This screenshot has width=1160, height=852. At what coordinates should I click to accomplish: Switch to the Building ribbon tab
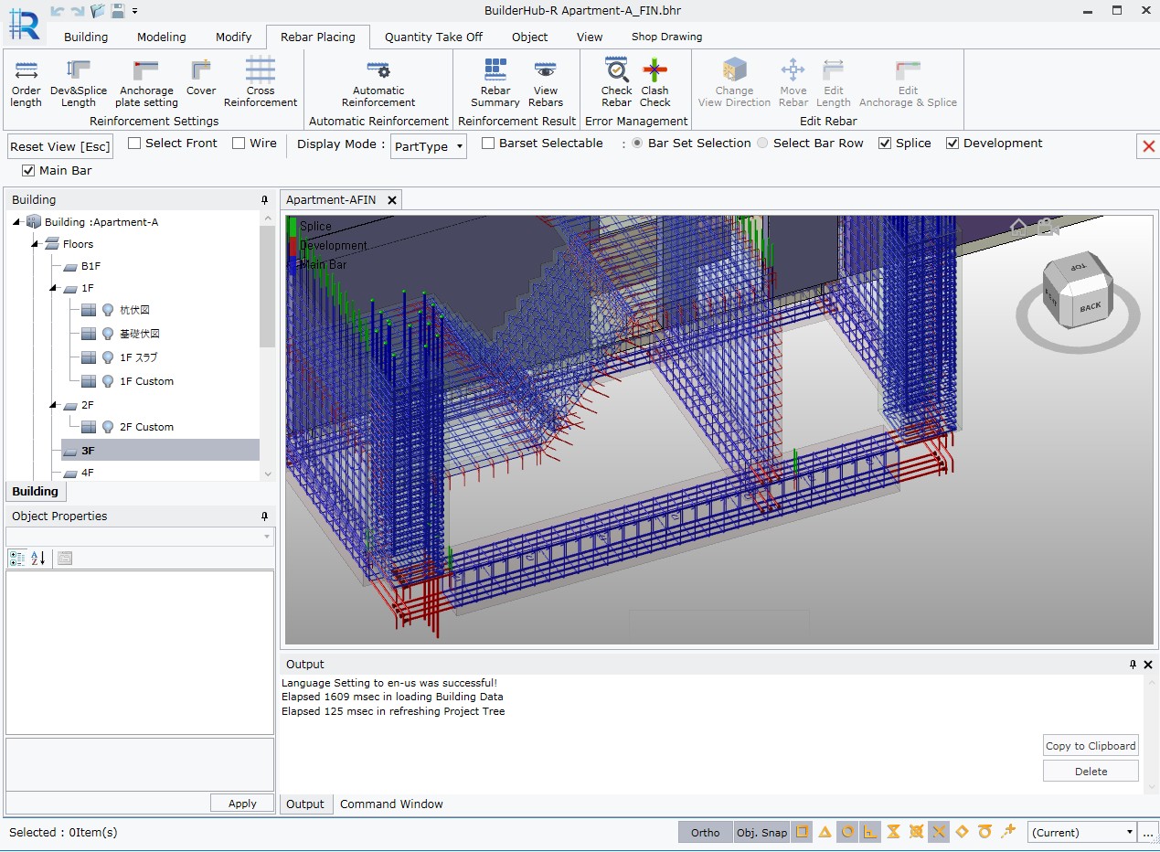pos(86,37)
